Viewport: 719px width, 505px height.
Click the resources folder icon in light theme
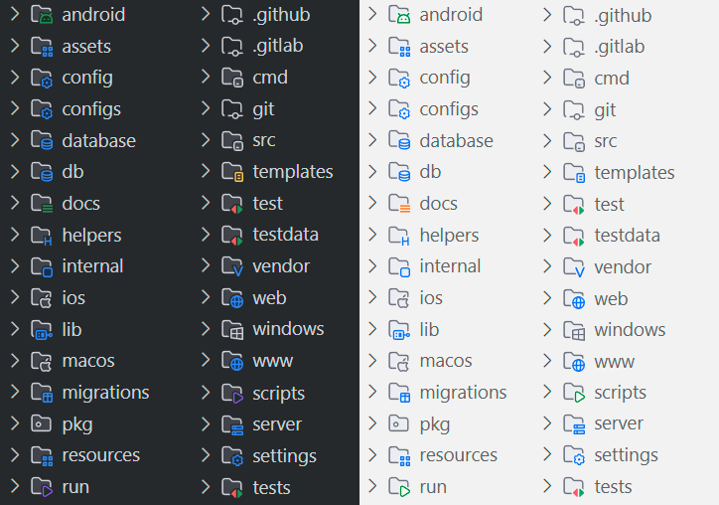pyautogui.click(x=399, y=455)
